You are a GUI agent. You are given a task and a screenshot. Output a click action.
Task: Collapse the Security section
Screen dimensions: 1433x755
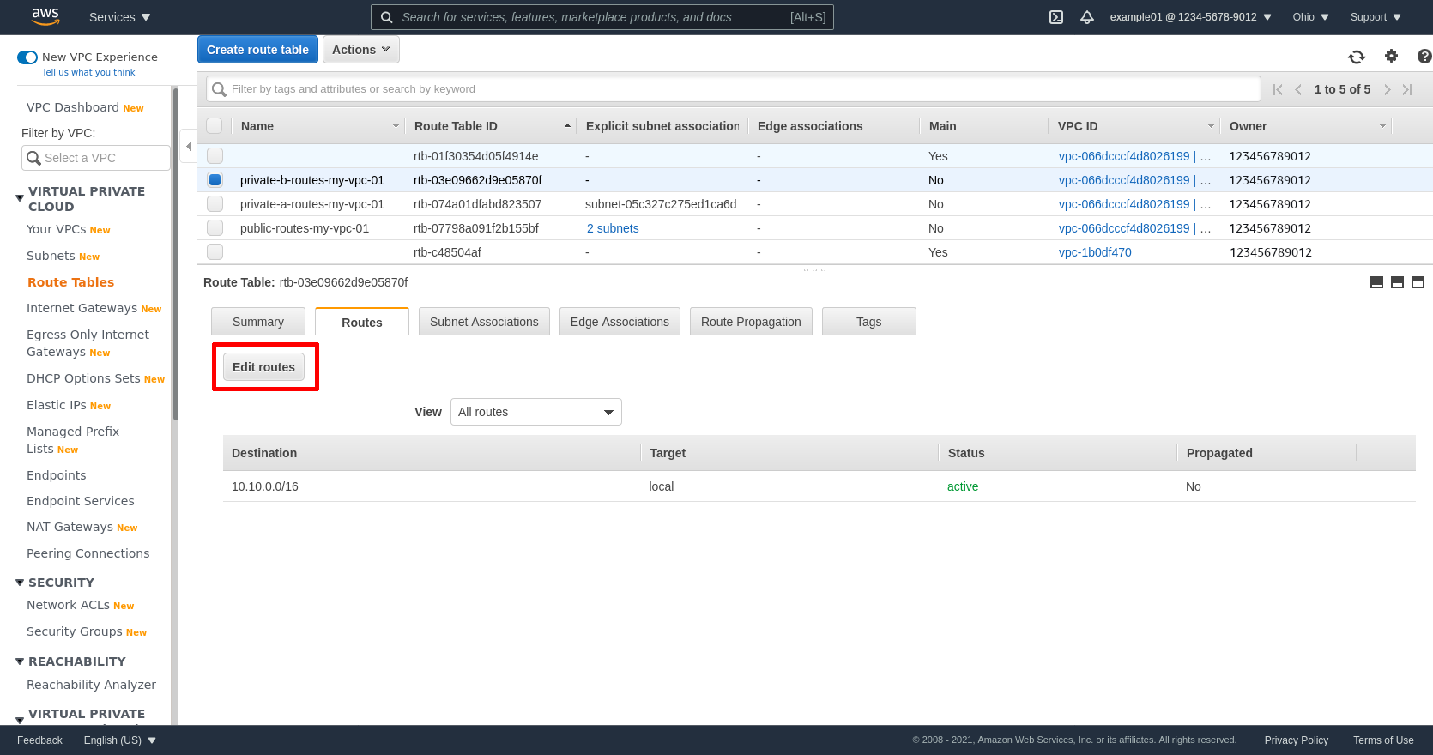coord(20,583)
